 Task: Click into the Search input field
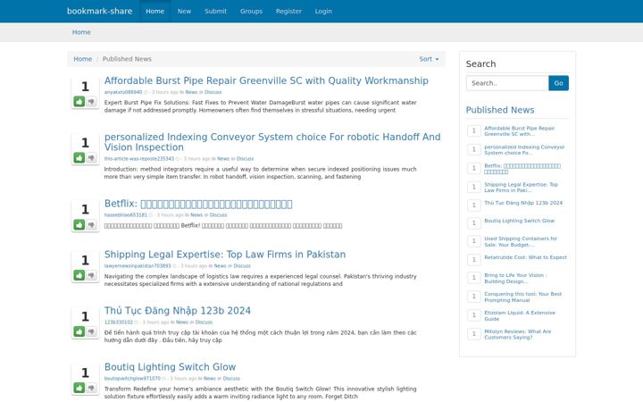pos(507,83)
